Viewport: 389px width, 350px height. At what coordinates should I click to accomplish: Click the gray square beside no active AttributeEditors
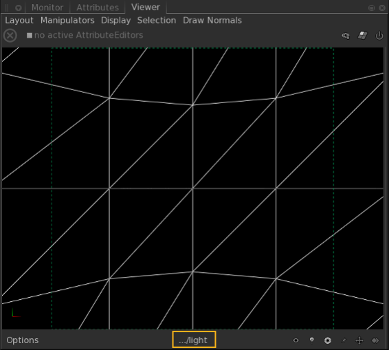(30, 36)
